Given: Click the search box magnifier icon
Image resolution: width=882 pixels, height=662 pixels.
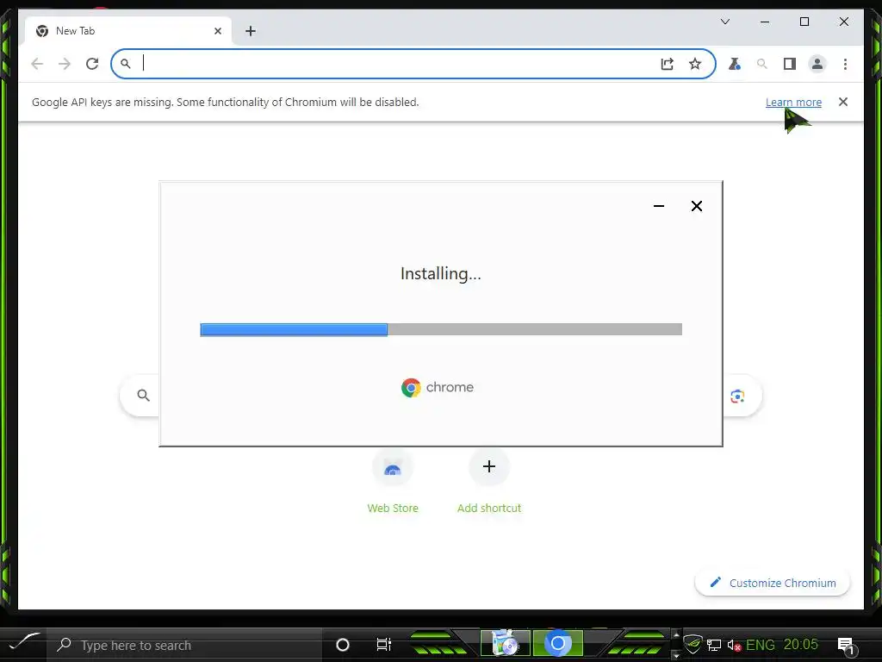Looking at the screenshot, I should pos(144,395).
